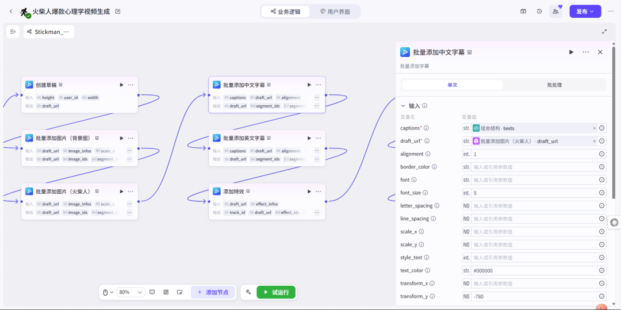This screenshot has width=621, height=310.
Task: Click the 试运行 button
Action: point(276,292)
